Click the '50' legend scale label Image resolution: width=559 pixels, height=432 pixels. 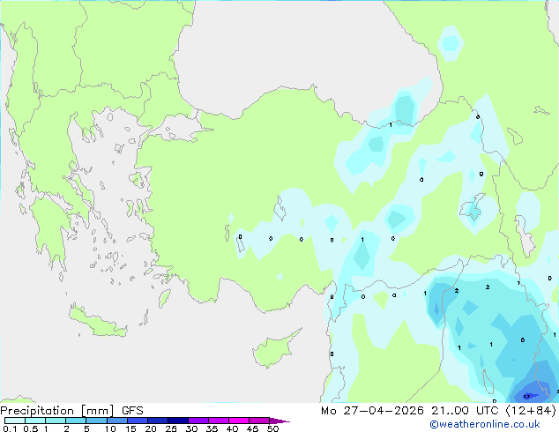[x=272, y=428]
